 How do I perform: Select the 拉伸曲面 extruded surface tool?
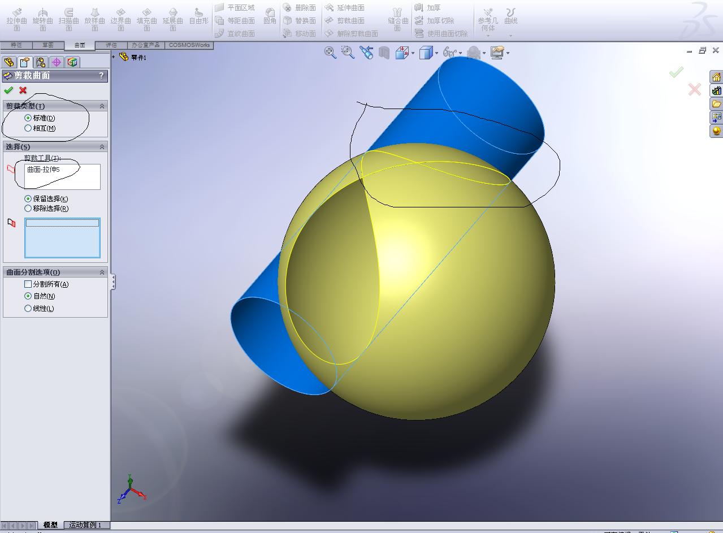(x=17, y=19)
